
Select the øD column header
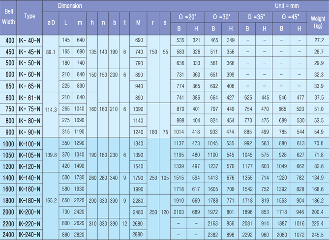[x=51, y=22]
